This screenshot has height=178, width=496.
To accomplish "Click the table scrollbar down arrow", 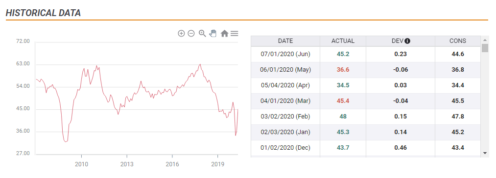I will click(485, 153).
